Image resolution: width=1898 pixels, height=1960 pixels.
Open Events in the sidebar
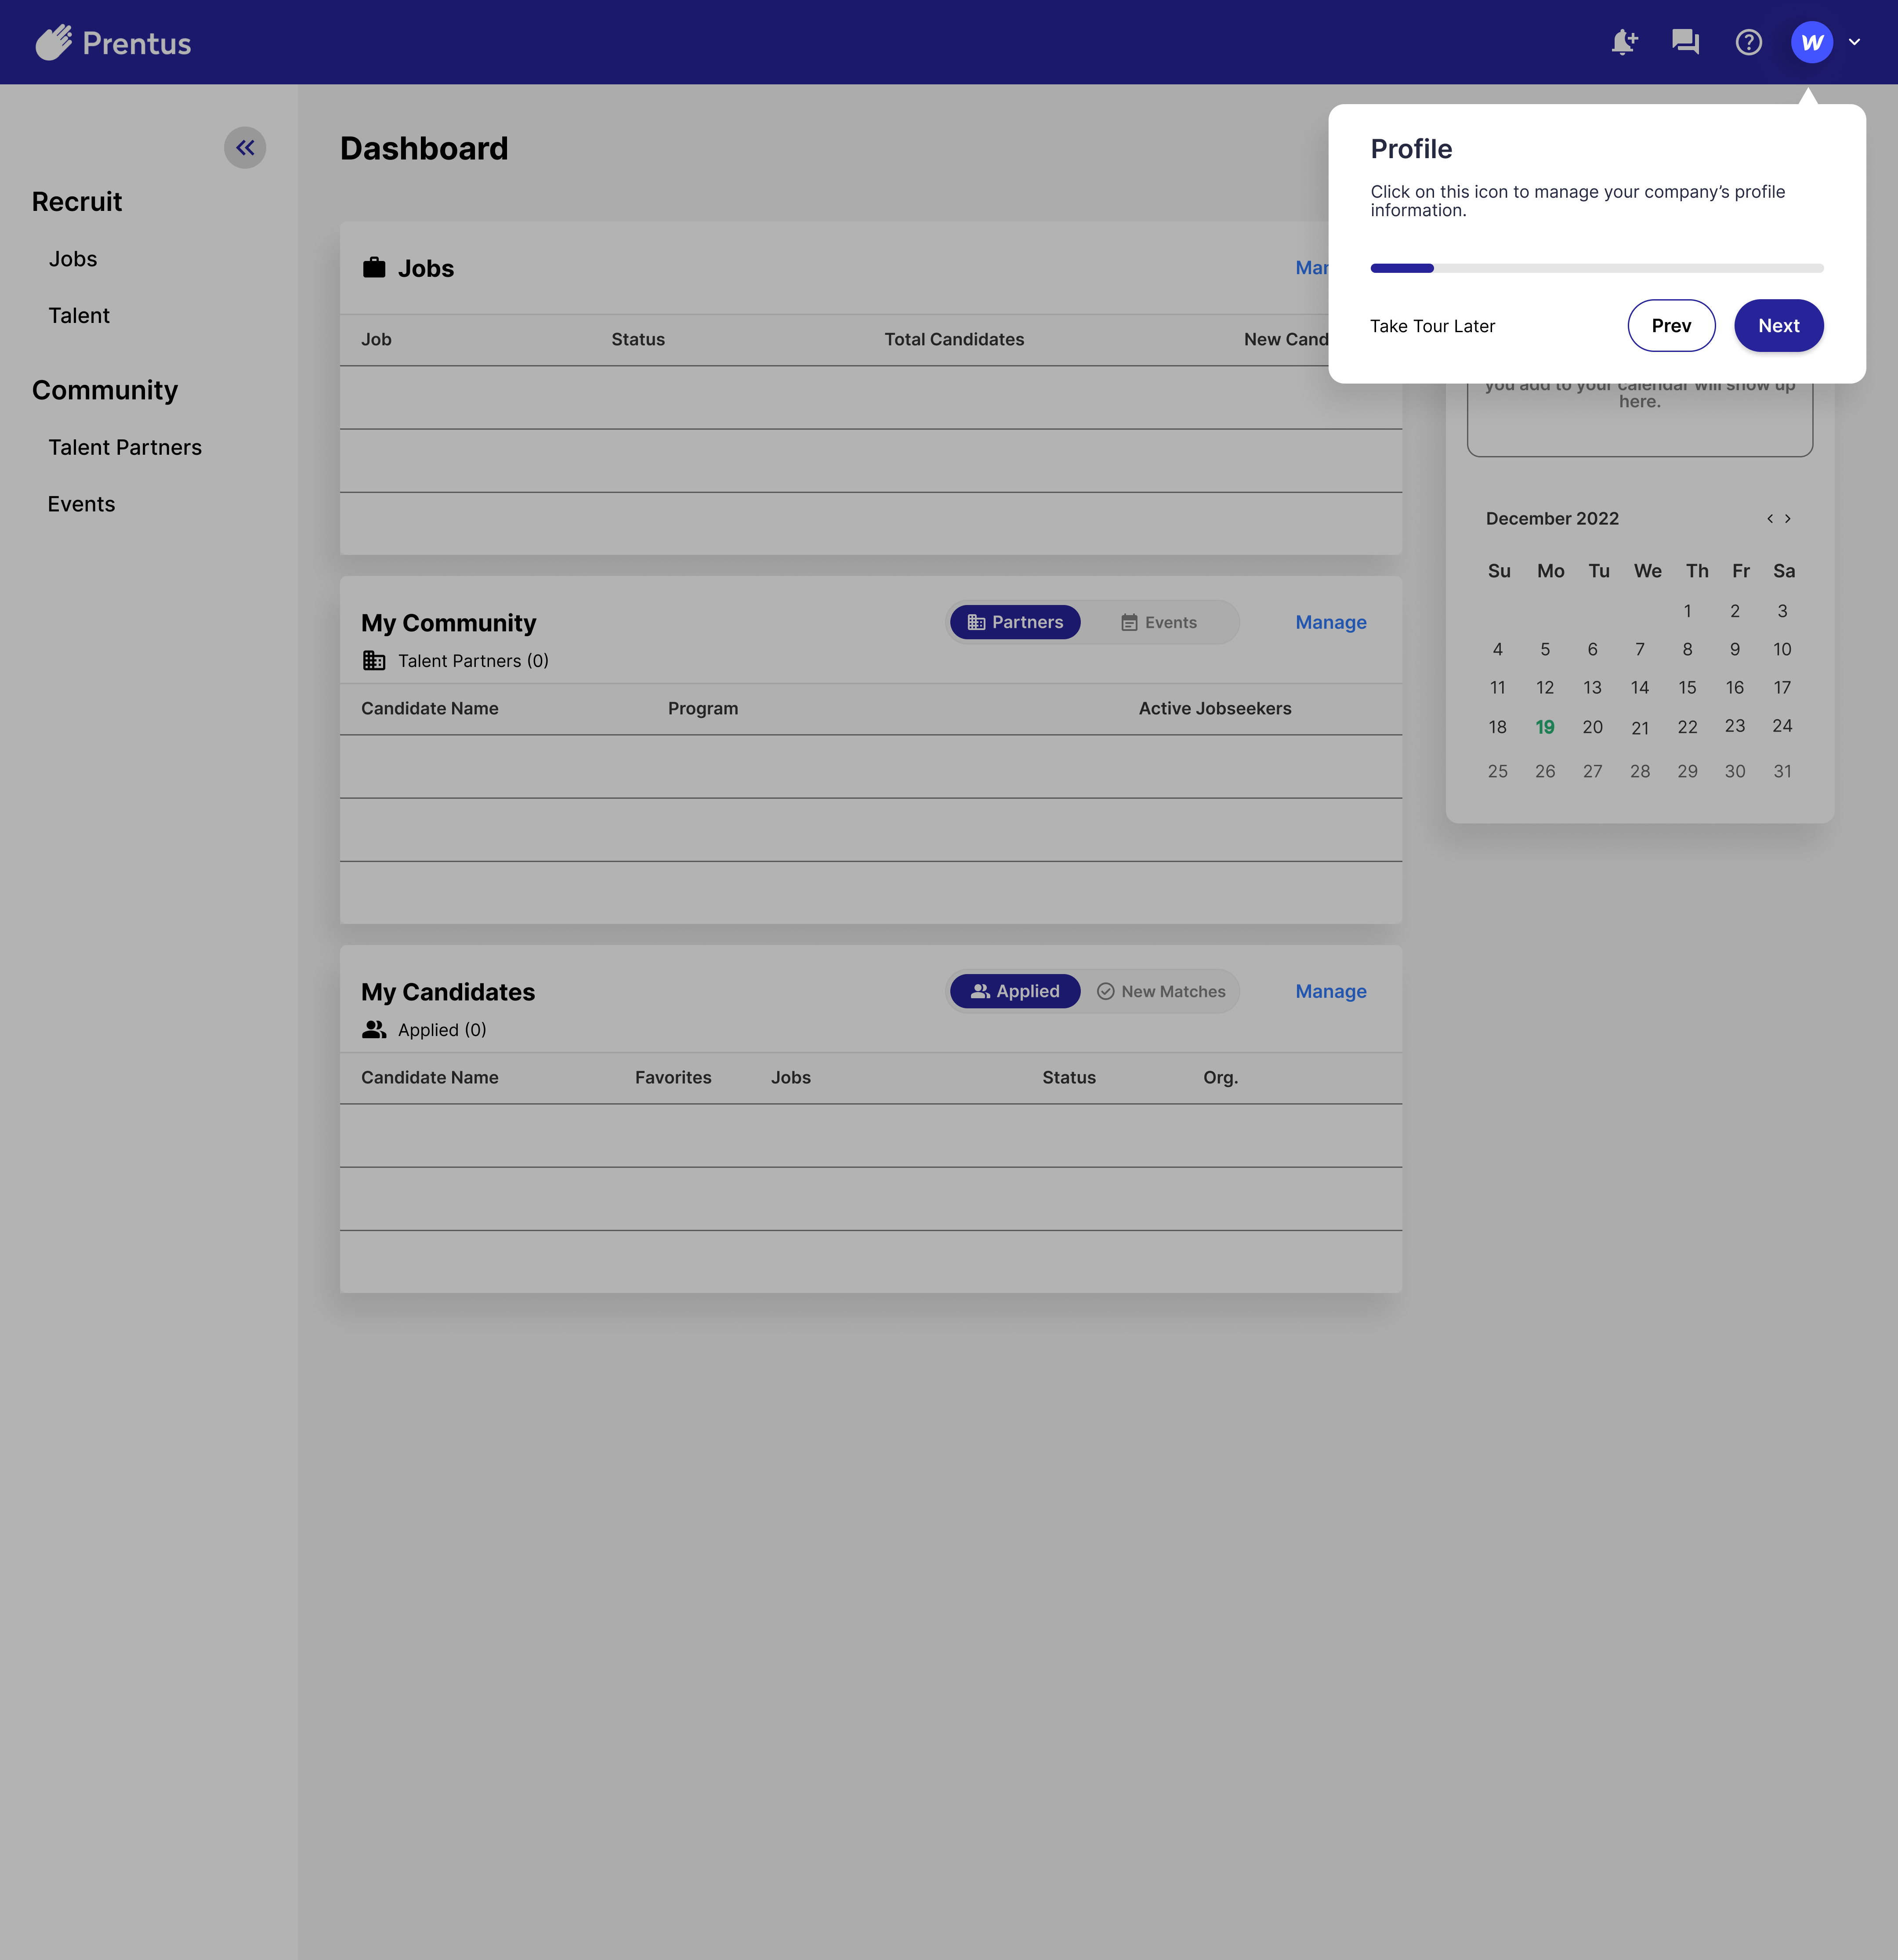coord(82,505)
